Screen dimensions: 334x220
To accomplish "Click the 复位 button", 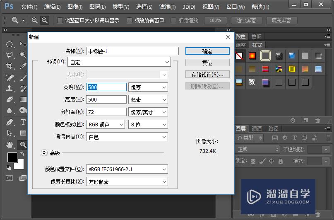I will point(207,63).
